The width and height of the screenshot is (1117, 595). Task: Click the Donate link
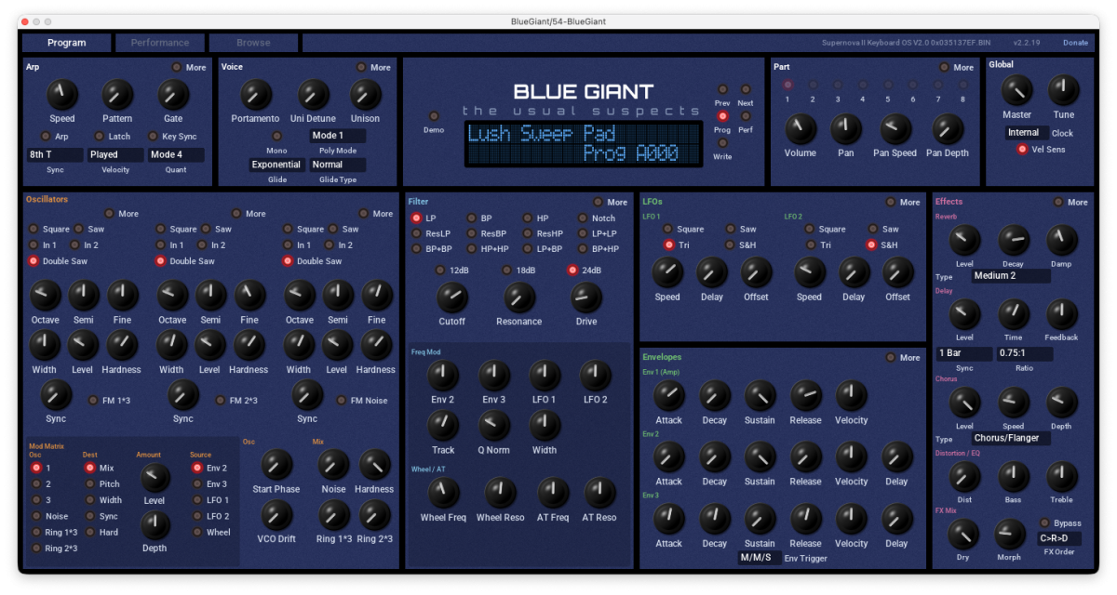click(1075, 43)
